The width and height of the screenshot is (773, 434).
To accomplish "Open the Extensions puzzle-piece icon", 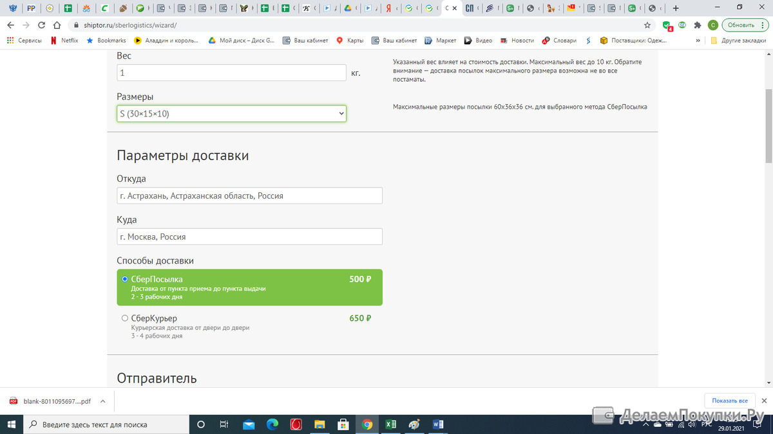I will pos(697,25).
